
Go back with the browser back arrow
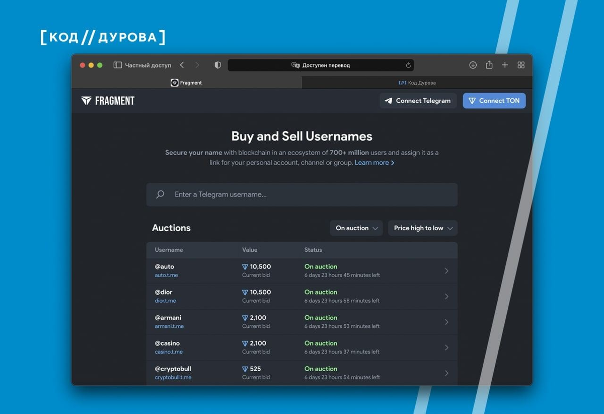tap(182, 65)
